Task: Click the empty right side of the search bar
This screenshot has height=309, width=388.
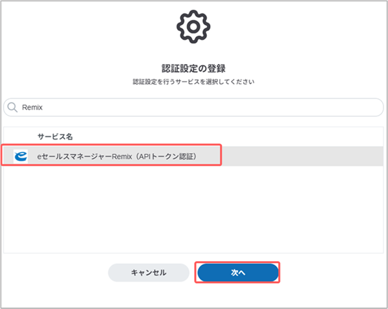Action: coord(291,107)
